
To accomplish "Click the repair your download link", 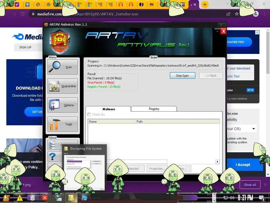I will pyautogui.click(x=238, y=68).
